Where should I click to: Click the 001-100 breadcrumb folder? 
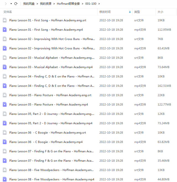[91, 4]
